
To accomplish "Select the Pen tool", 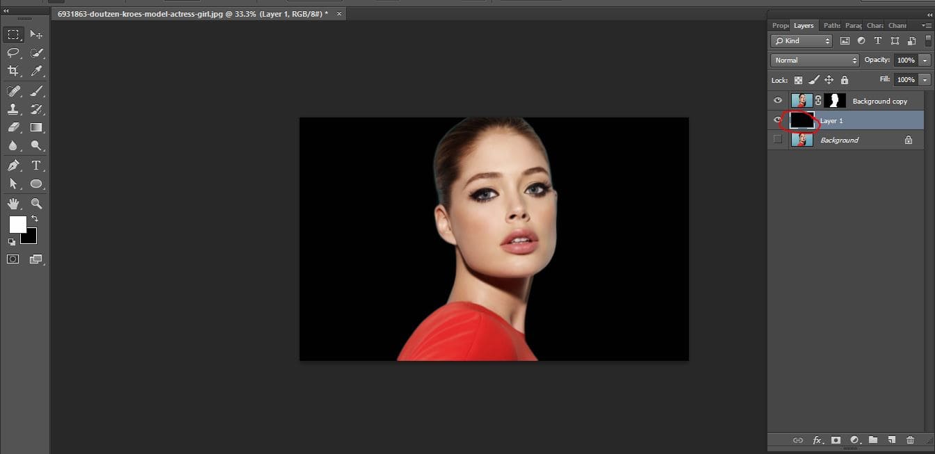I will click(x=13, y=165).
